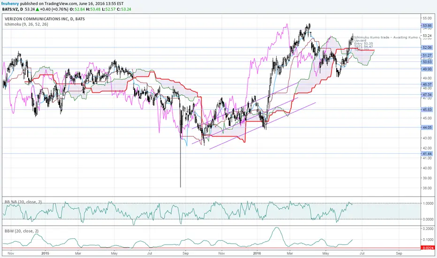Select the L:52.57 low value
This screenshot has height=258, width=437.
click(108, 9)
